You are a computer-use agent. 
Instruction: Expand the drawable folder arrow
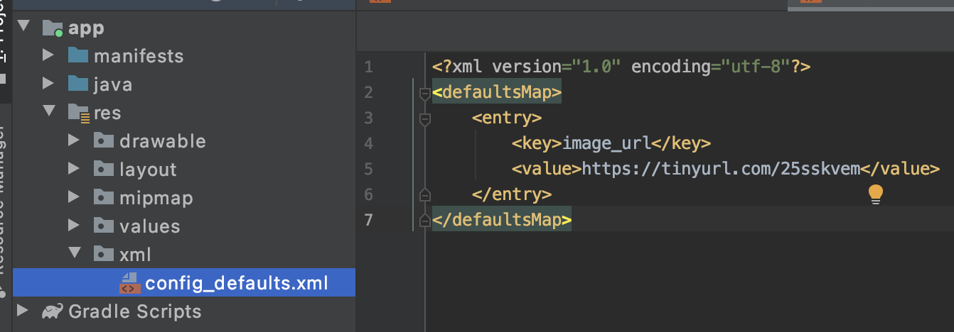point(73,141)
